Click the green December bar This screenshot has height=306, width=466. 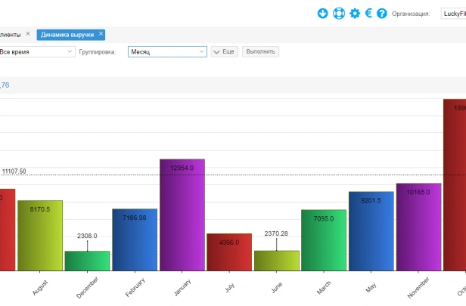coord(88,261)
